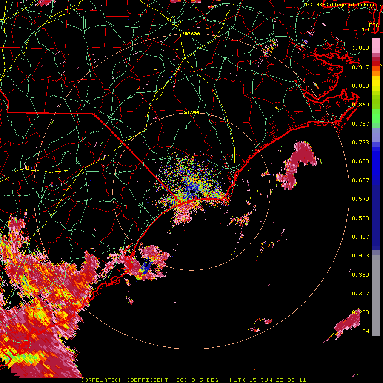
Task: Click the 0.467 value on the color scale
Action: [x=360, y=237]
